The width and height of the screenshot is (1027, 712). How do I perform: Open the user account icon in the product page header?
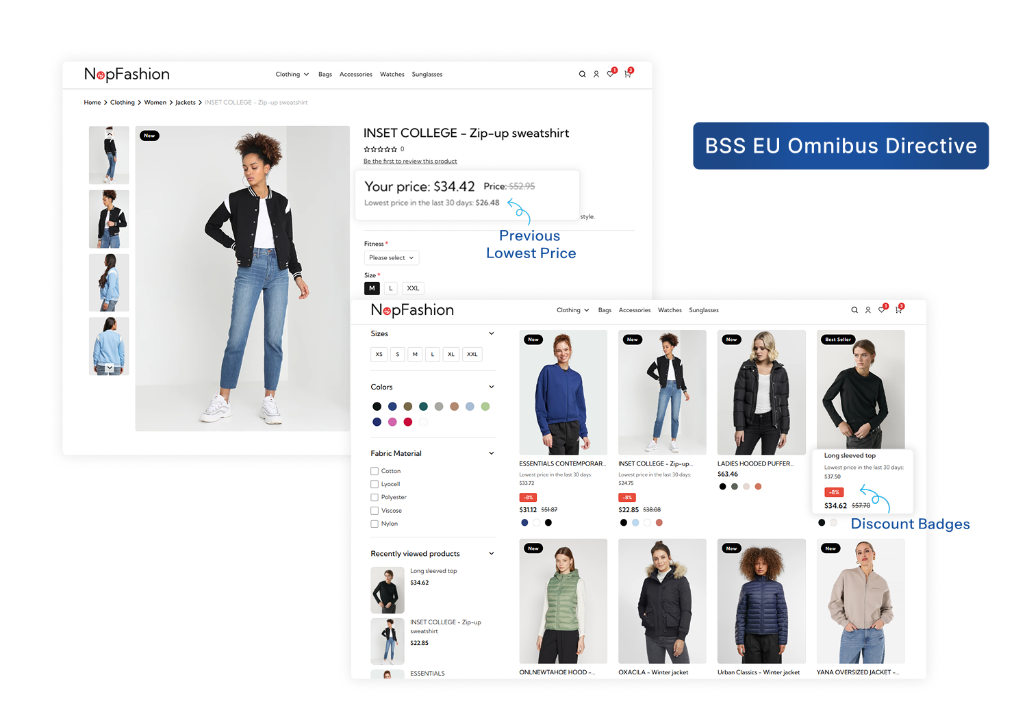point(596,74)
